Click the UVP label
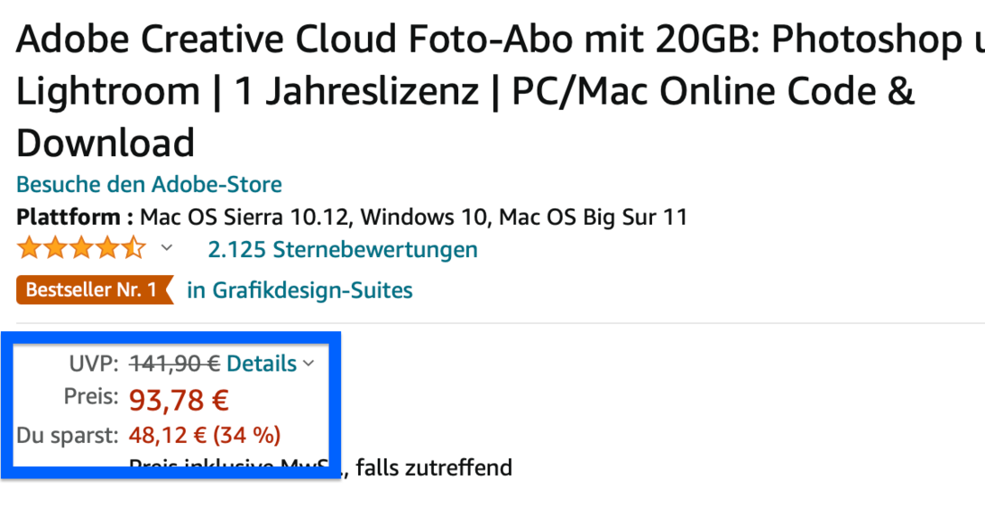This screenshot has width=985, height=508. (94, 364)
